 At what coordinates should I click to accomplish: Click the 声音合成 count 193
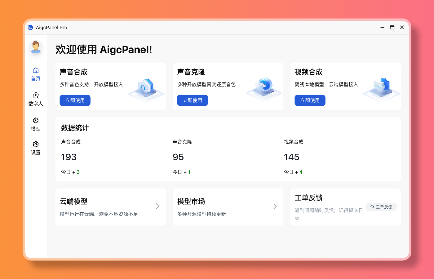pos(69,157)
